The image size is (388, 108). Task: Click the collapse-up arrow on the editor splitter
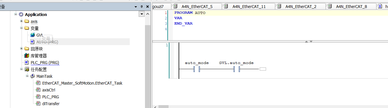307,42
